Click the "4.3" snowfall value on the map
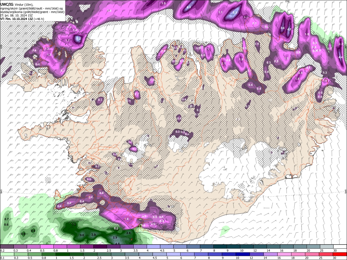Viewport: 347px width, 260px height. coord(189,7)
